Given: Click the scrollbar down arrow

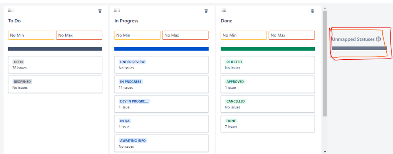Looking at the screenshot, I should tap(325, 152).
